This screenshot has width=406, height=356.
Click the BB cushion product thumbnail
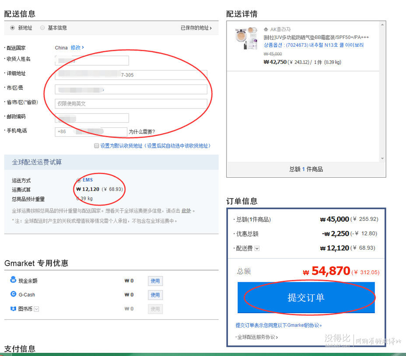pyautogui.click(x=246, y=38)
